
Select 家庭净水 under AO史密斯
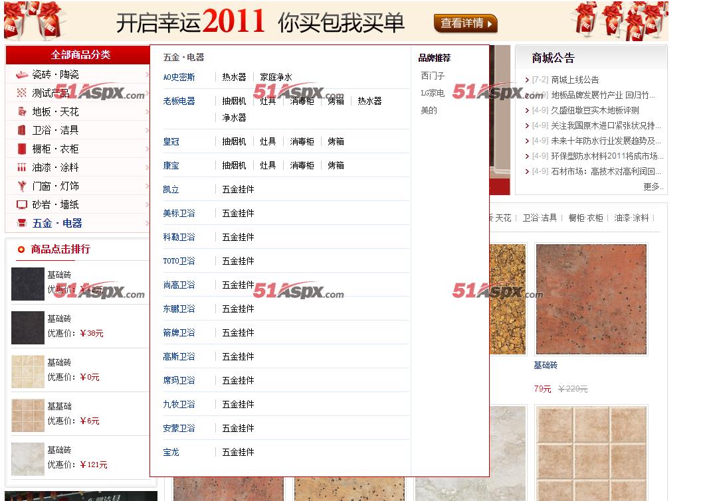point(276,77)
